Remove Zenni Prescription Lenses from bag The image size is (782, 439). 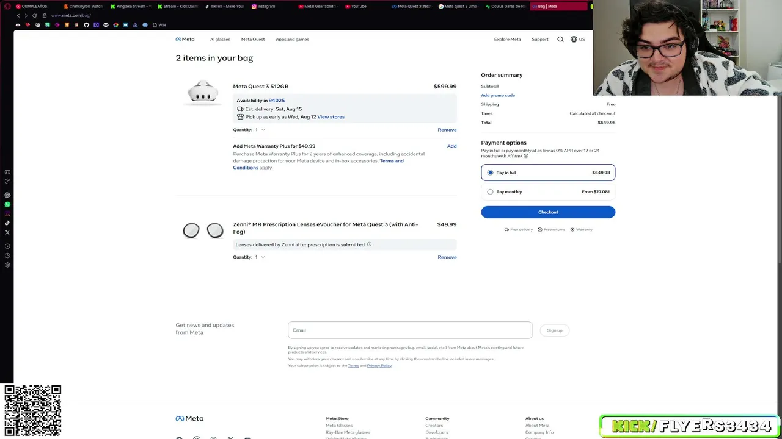pos(447,257)
